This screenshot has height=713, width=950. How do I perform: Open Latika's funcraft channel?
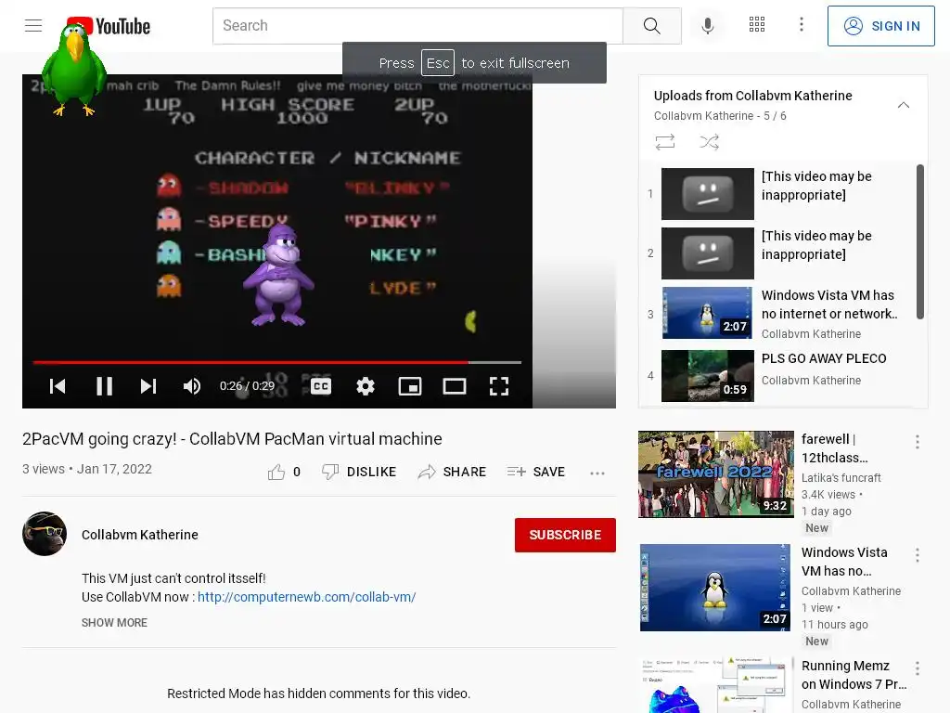841,478
